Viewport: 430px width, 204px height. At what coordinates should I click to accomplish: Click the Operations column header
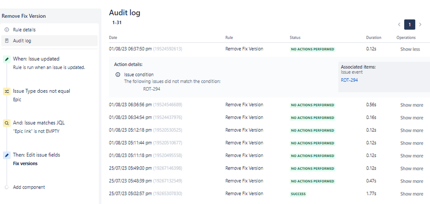click(406, 38)
